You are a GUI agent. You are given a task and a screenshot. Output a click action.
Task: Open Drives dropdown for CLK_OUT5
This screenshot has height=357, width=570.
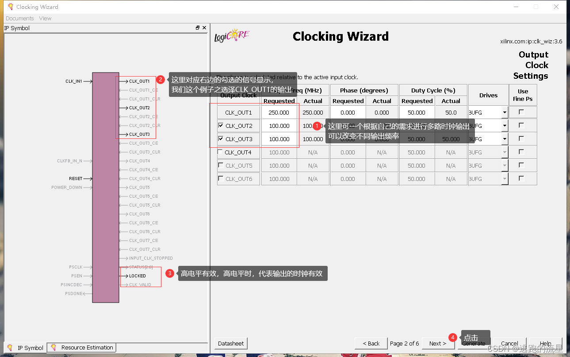pos(505,165)
